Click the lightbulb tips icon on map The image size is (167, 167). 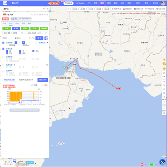(164, 60)
